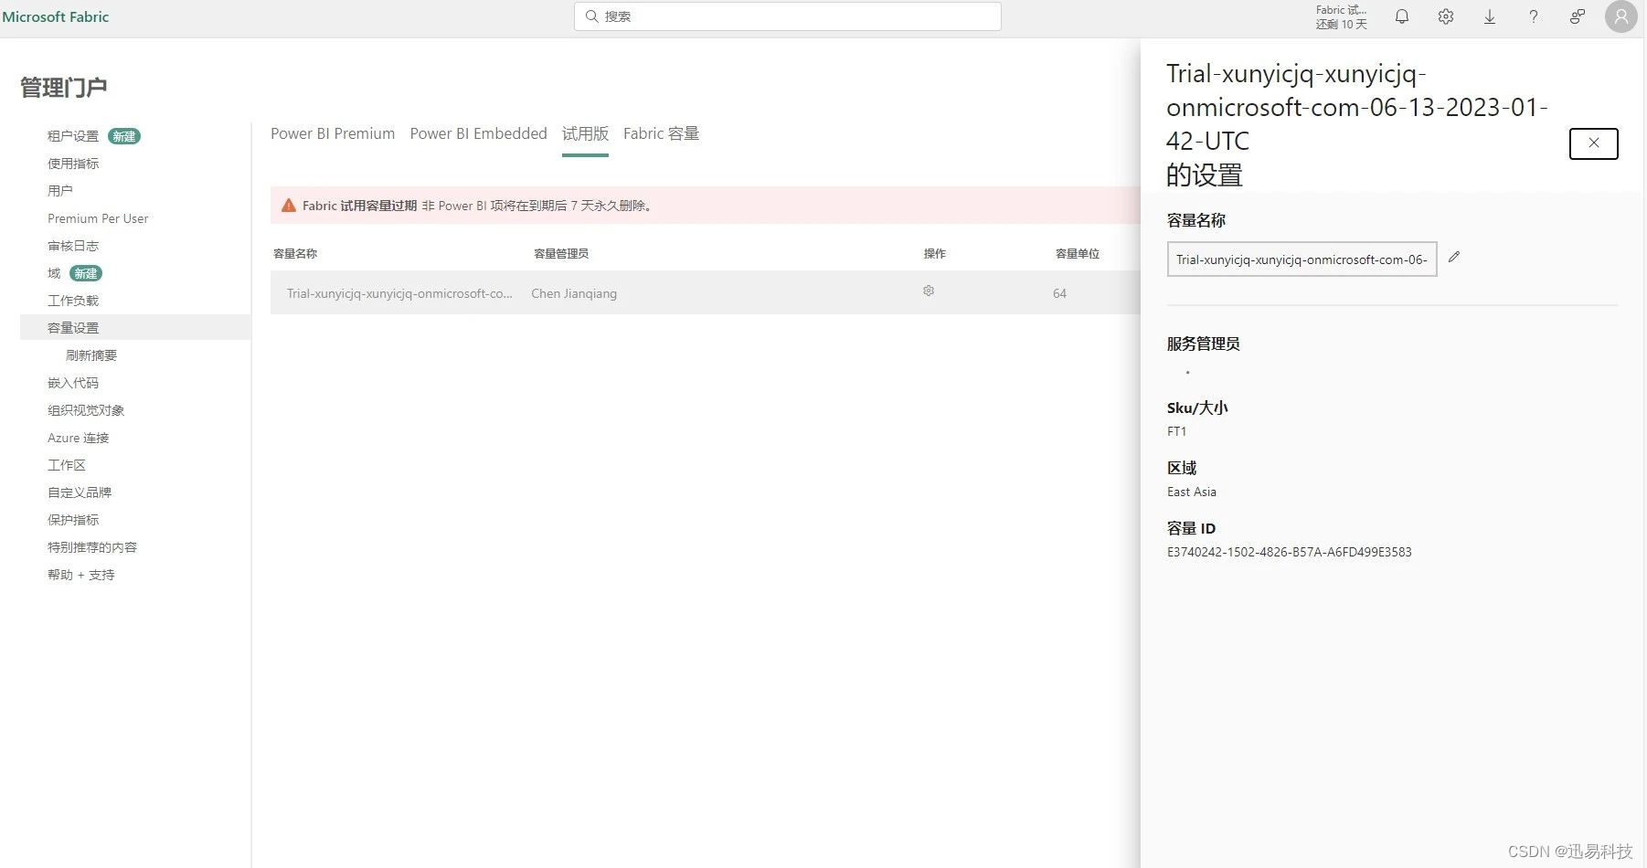Switch to Power BI Embedded tab
The image size is (1647, 868).
(x=478, y=133)
